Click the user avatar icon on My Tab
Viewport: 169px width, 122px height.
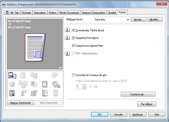[7, 13]
